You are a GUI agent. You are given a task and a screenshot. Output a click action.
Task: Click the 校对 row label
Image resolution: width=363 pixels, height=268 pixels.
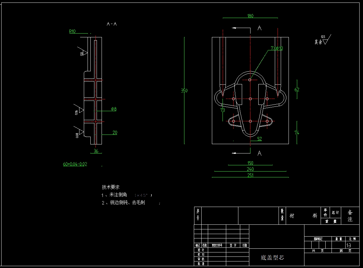(201, 255)
